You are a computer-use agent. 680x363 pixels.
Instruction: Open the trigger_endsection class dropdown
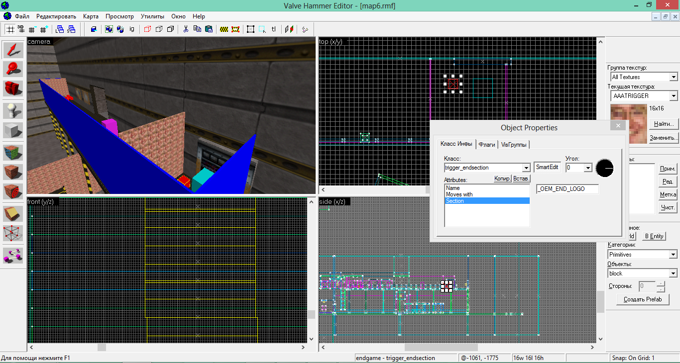(526, 168)
